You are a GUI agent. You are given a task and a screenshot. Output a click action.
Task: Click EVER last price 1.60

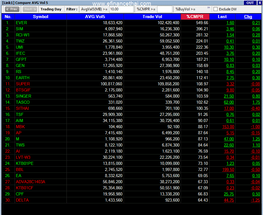[x=230, y=23]
